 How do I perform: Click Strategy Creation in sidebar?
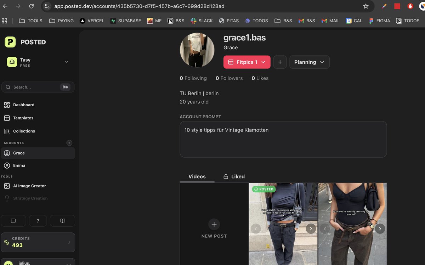[x=30, y=198]
